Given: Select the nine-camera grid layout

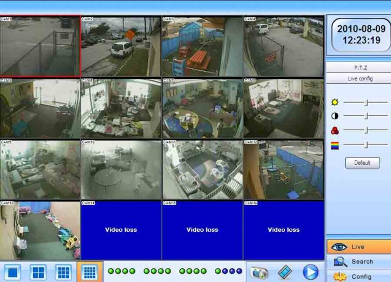Looking at the screenshot, I should tap(64, 272).
